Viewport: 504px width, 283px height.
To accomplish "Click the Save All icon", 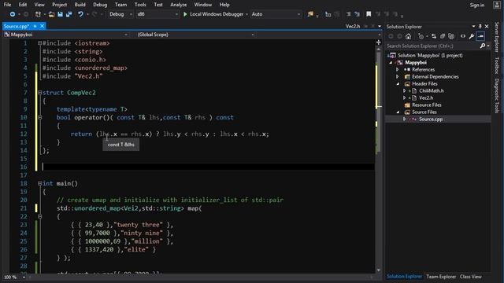I will [x=69, y=14].
